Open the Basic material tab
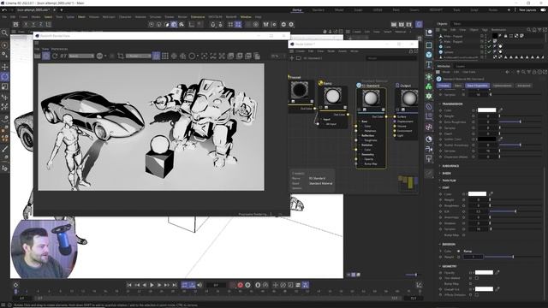548x308 pixels. (458, 86)
